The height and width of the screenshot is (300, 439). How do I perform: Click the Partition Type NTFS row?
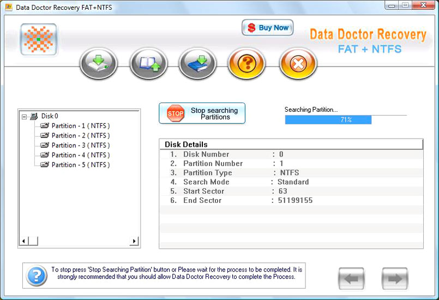pos(291,172)
